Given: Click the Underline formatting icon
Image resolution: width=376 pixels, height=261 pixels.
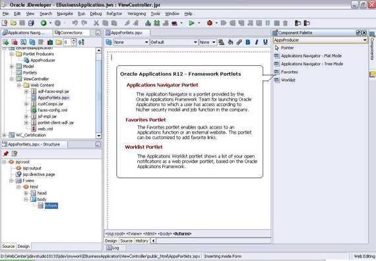Looking at the screenshot, I should (x=265, y=42).
